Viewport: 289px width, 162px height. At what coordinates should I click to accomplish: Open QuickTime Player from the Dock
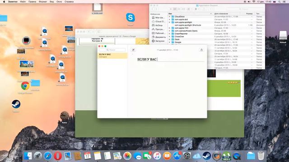point(237,156)
